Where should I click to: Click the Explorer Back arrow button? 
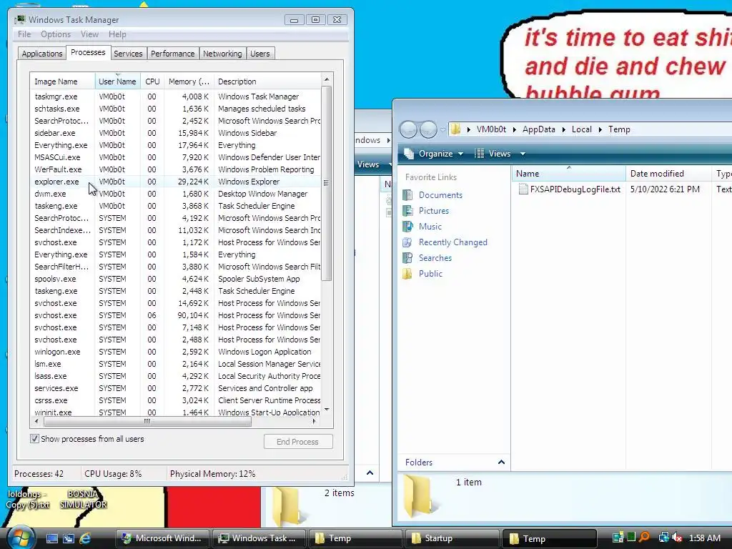click(408, 129)
